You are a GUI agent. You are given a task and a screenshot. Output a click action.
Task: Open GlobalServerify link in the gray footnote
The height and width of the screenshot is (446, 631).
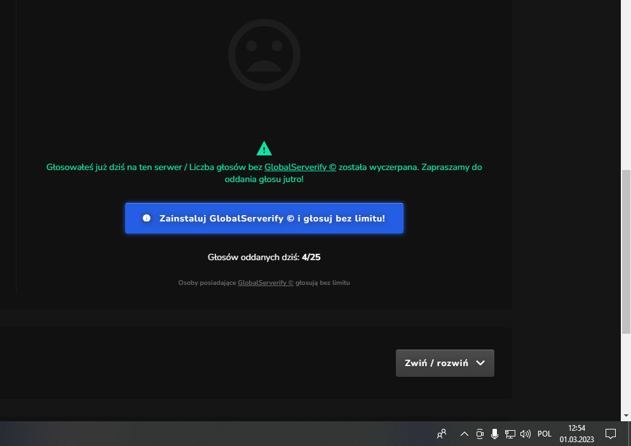click(x=266, y=283)
